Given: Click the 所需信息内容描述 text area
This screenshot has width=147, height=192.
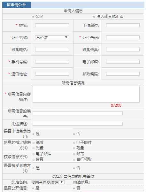Looking at the screenshot, I should (86, 94).
